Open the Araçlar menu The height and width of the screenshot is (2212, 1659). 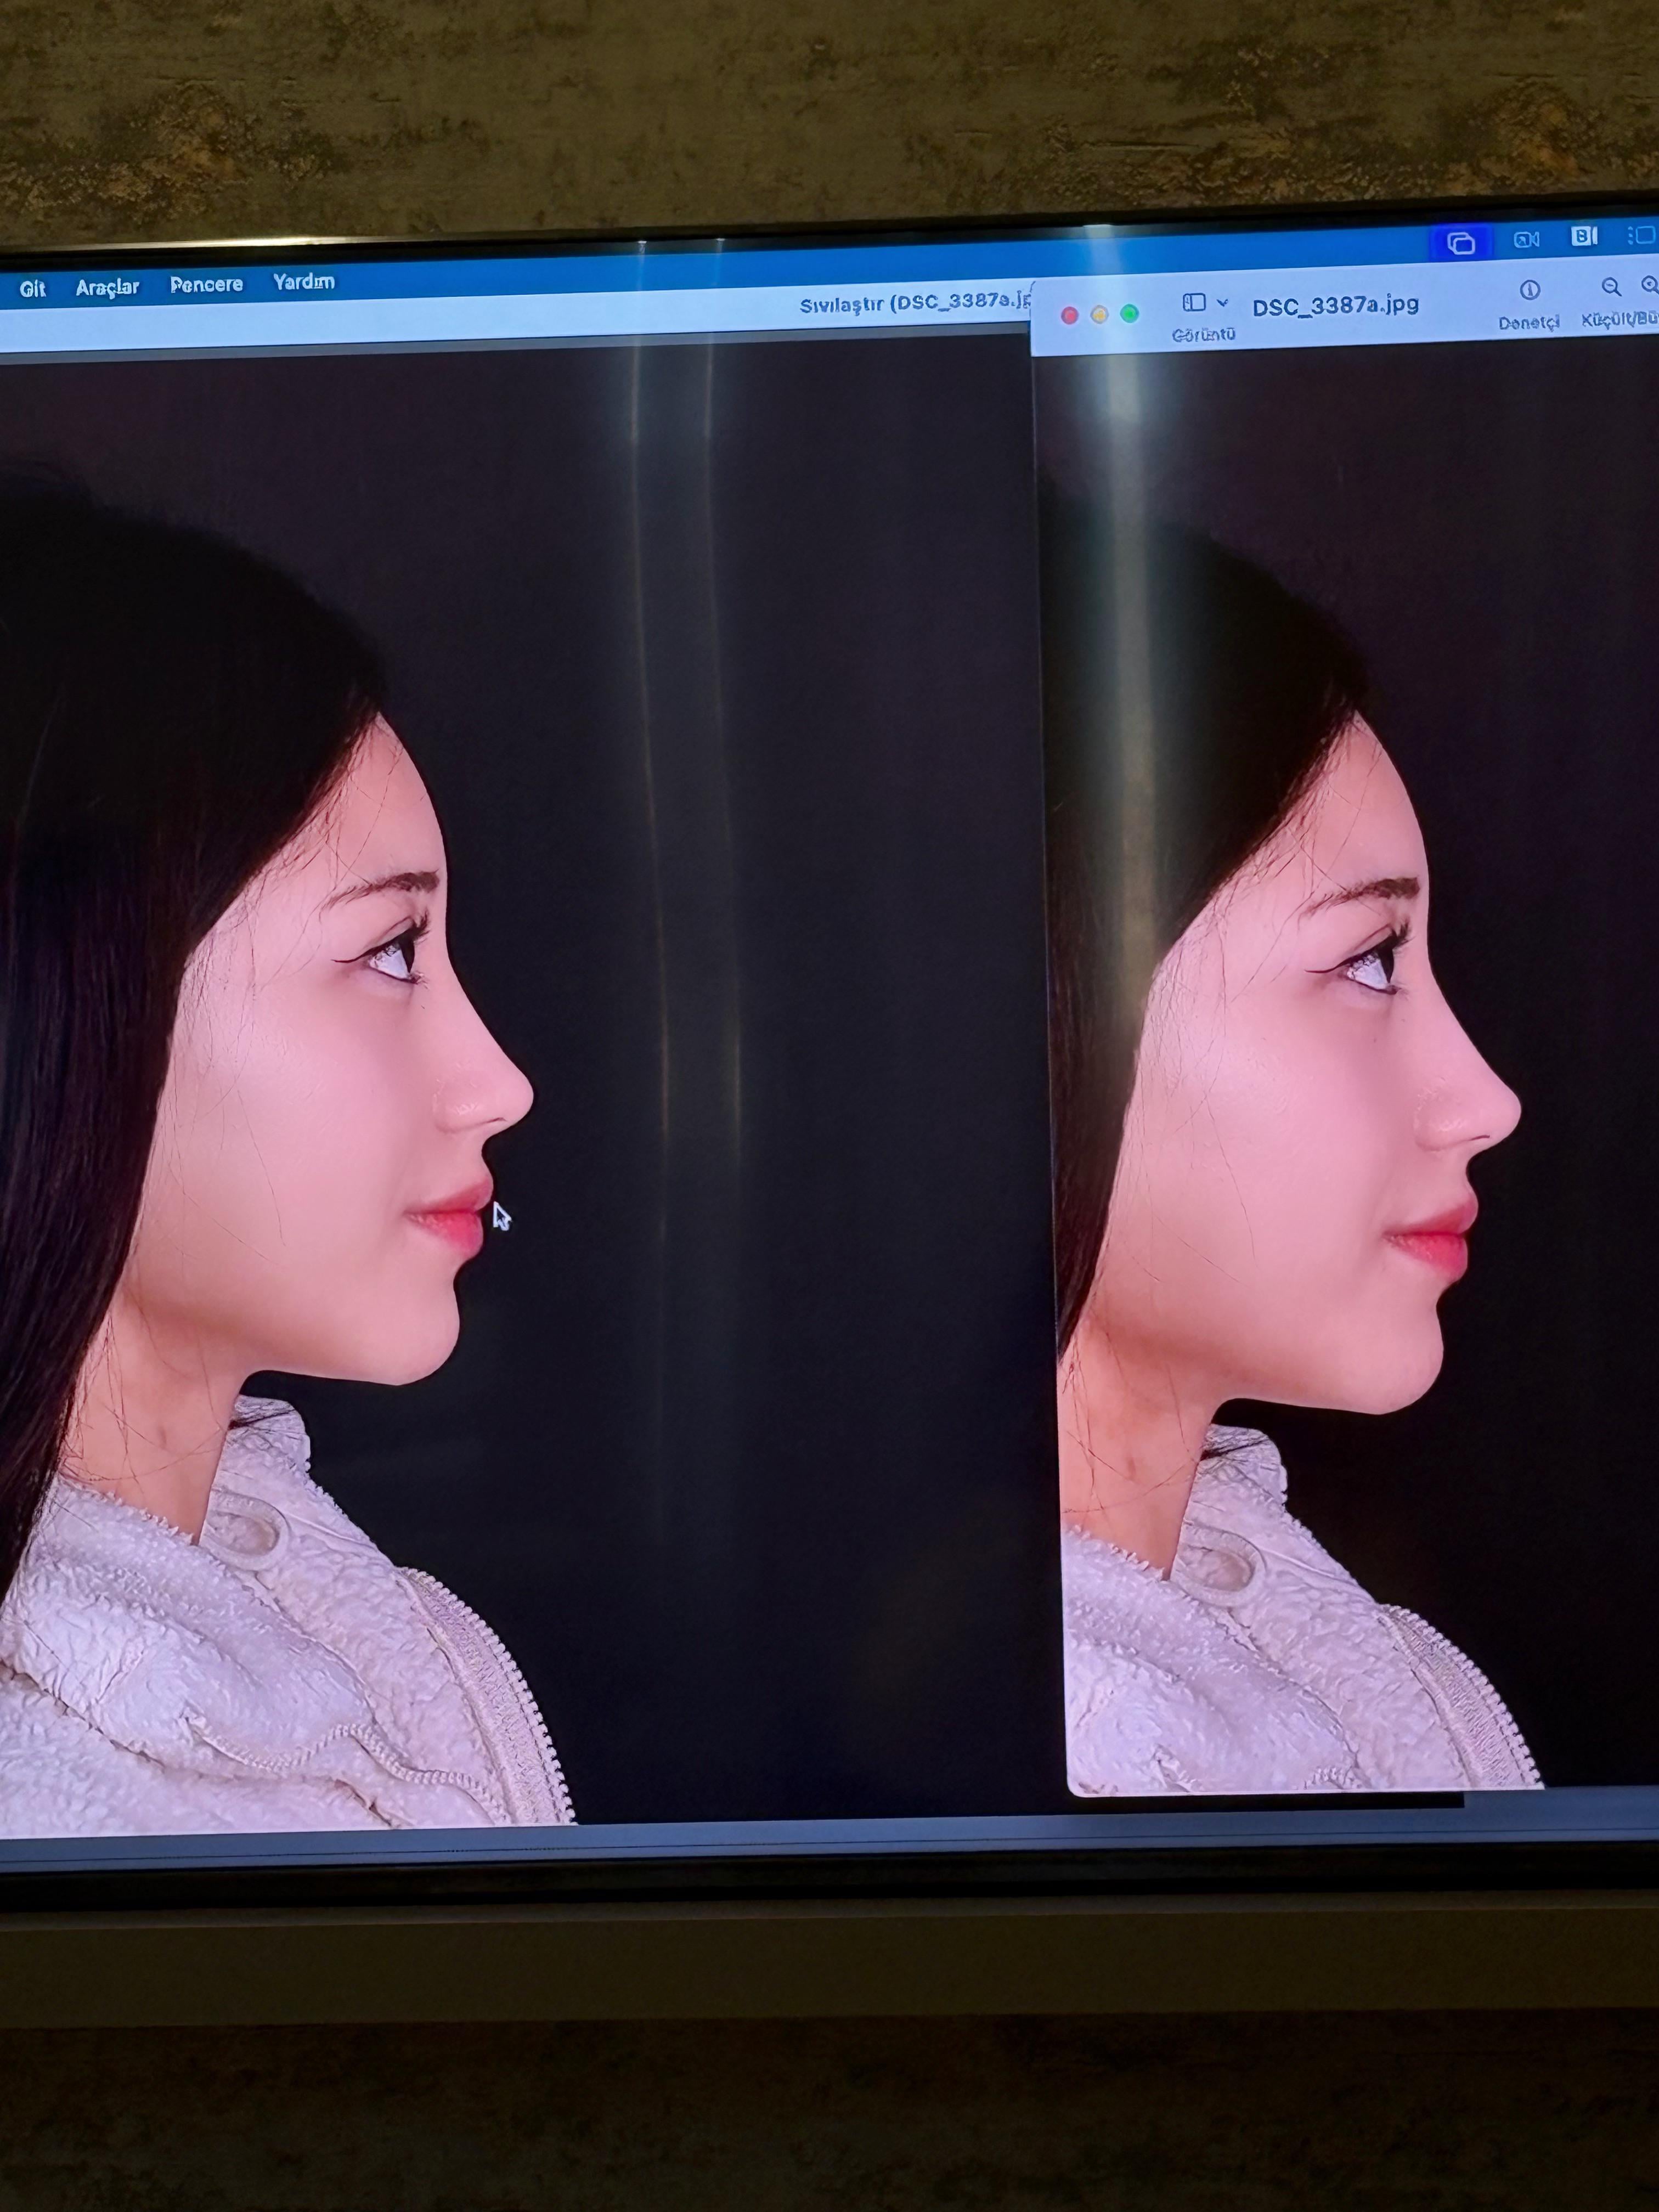click(107, 287)
